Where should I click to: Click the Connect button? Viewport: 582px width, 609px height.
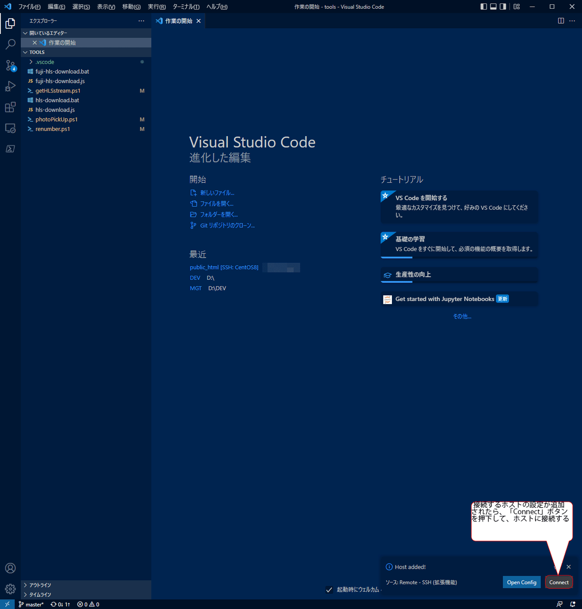click(x=559, y=582)
